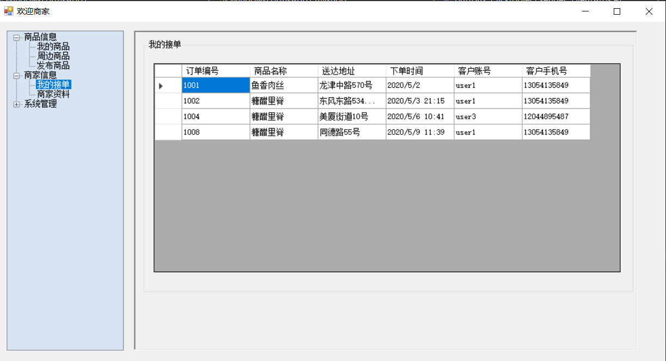Click row header of order 1008
Viewport: 666px width, 361px height.
point(168,132)
